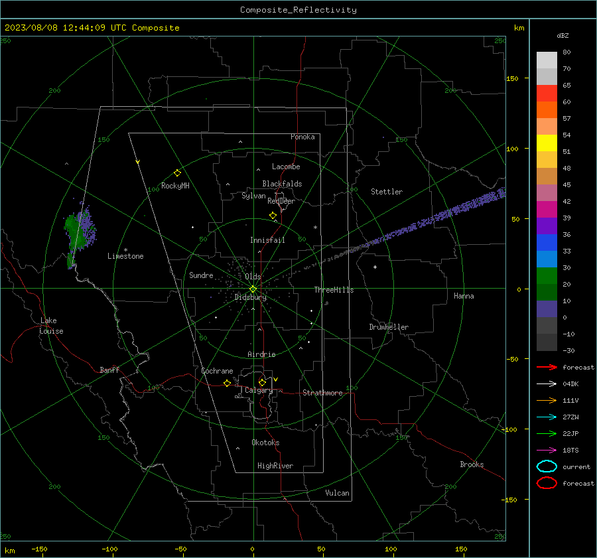
Task: Click the HighRiver label
Action: coord(275,466)
